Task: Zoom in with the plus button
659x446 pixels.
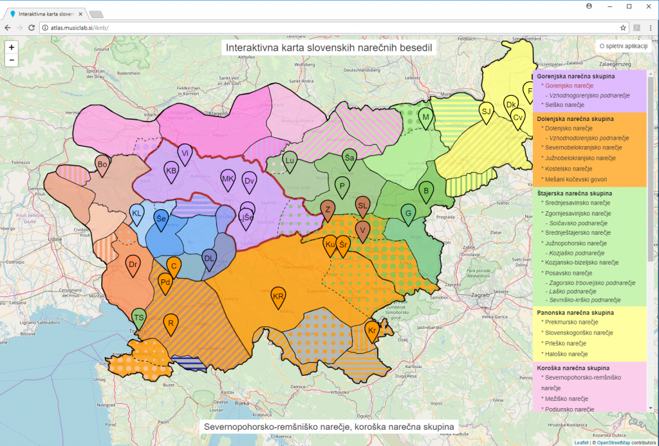Action: pyautogui.click(x=12, y=47)
